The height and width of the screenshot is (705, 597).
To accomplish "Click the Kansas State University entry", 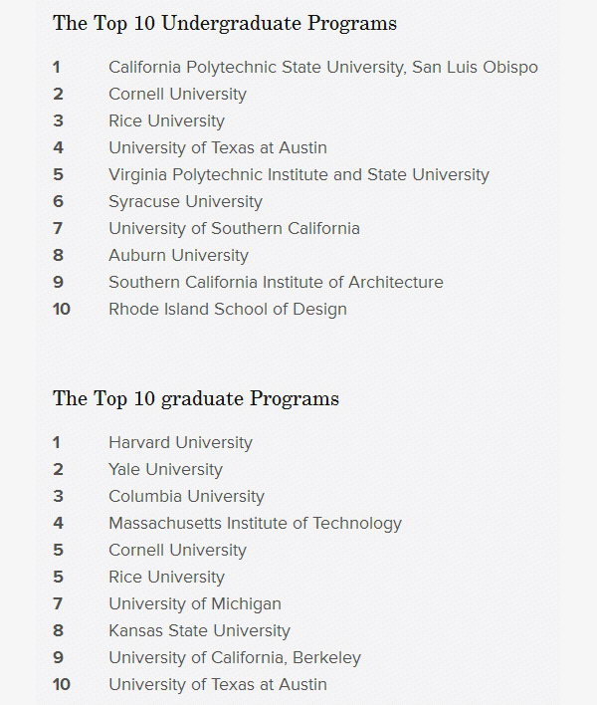I will click(199, 631).
